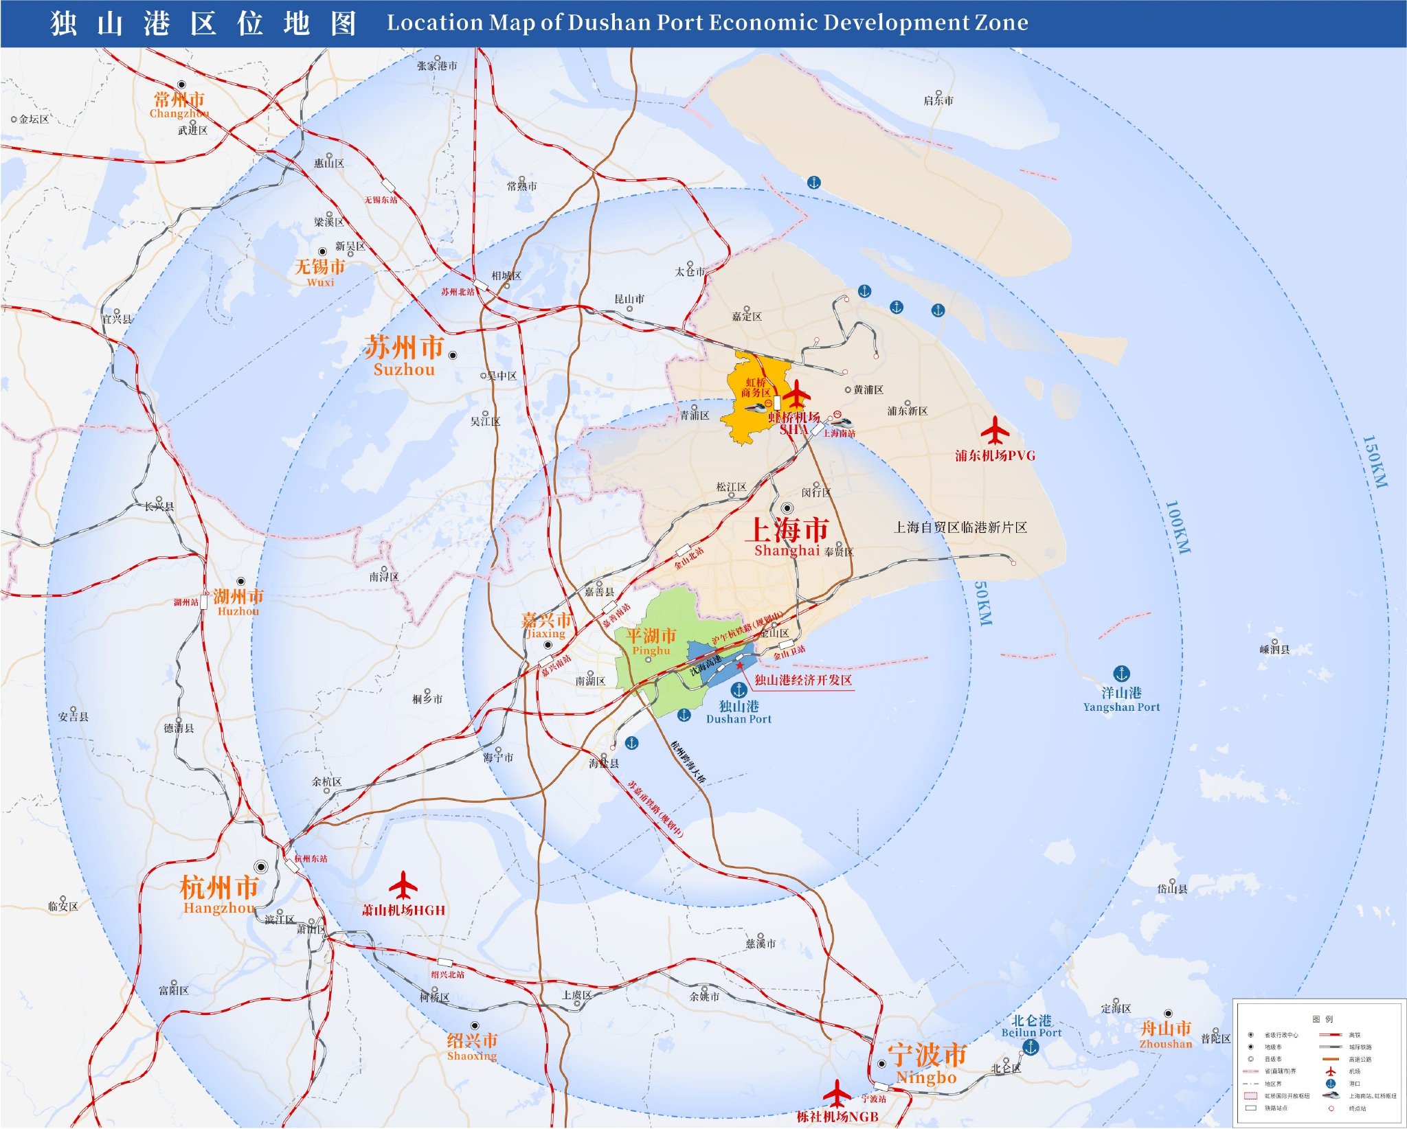Click the Hongqiao Airport SHA airplane icon
Viewport: 1407px width, 1129px height.
click(x=796, y=394)
